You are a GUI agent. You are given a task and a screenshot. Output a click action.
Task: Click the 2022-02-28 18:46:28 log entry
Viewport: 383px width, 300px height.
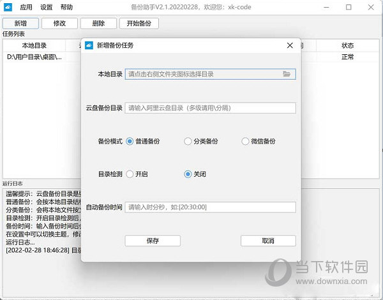(x=43, y=250)
